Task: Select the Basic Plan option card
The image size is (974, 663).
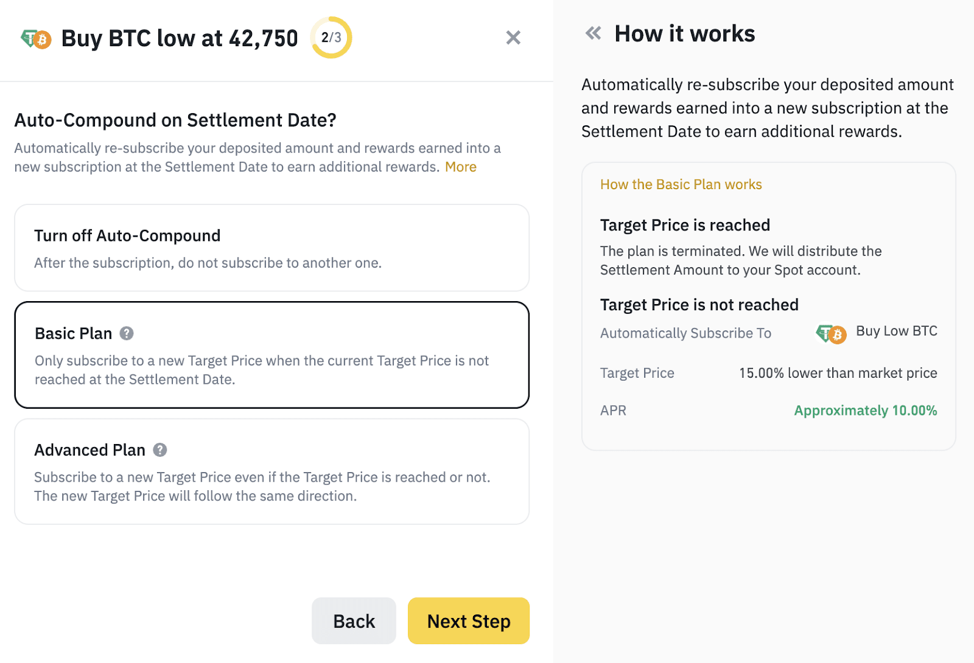Action: (272, 355)
